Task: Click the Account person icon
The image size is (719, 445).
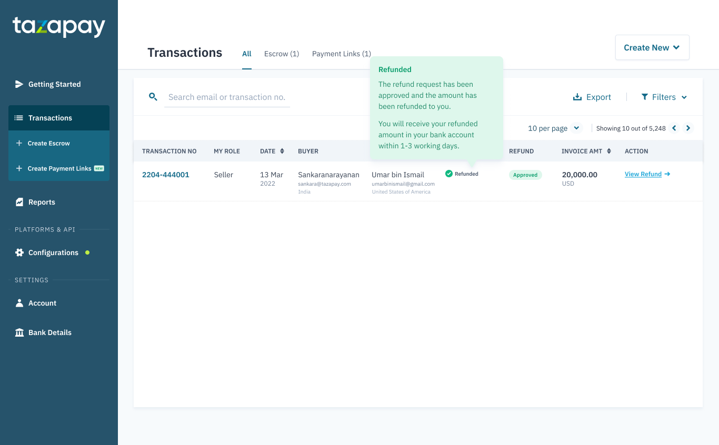Action: click(x=19, y=303)
